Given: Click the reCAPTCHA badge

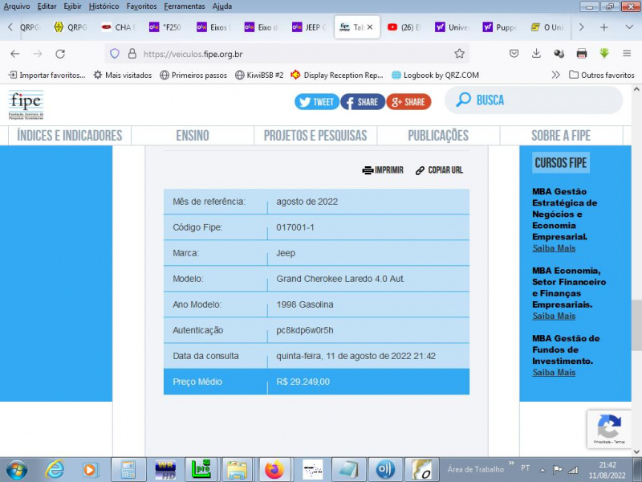Looking at the screenshot, I should click(x=609, y=429).
